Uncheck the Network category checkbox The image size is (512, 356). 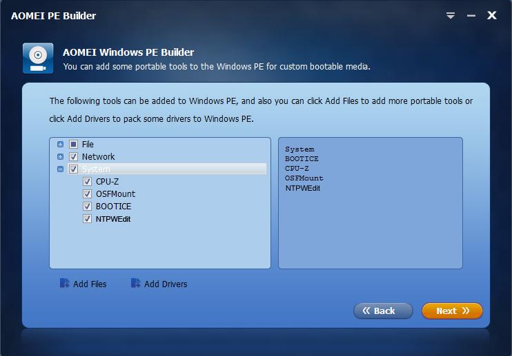coord(73,157)
